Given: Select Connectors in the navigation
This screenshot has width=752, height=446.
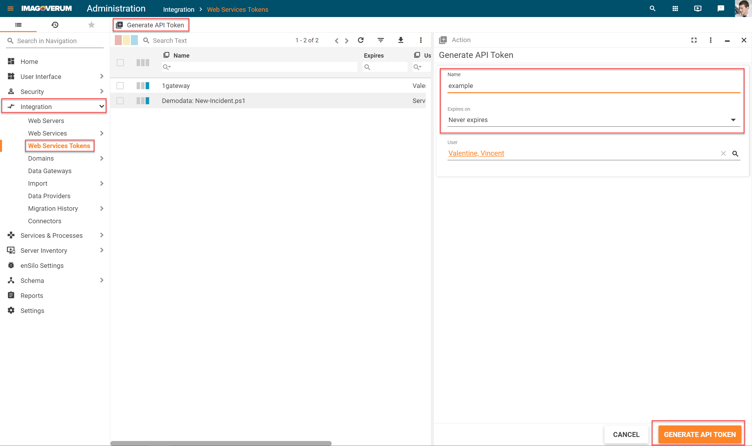Looking at the screenshot, I should click(x=45, y=221).
